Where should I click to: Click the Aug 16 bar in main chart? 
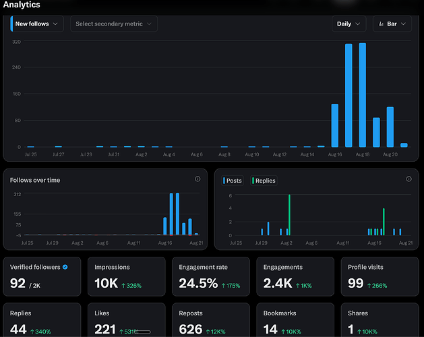tap(335, 125)
